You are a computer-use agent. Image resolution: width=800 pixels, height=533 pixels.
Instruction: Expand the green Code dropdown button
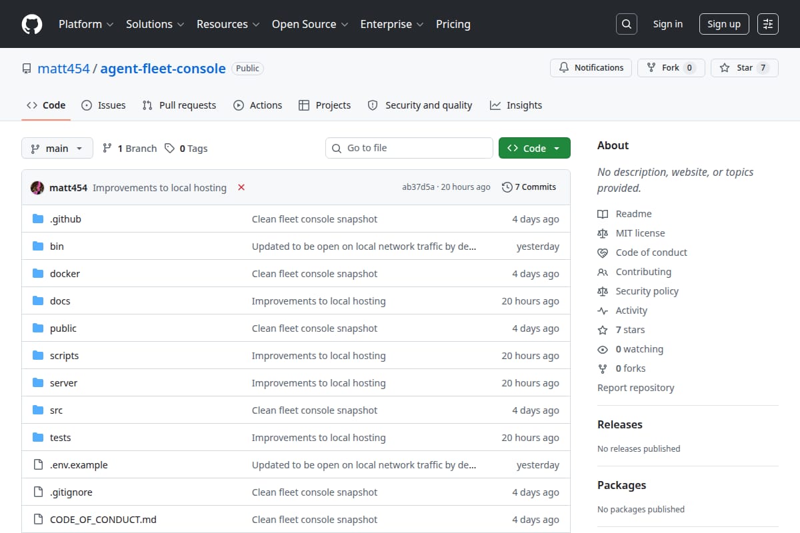(x=535, y=148)
